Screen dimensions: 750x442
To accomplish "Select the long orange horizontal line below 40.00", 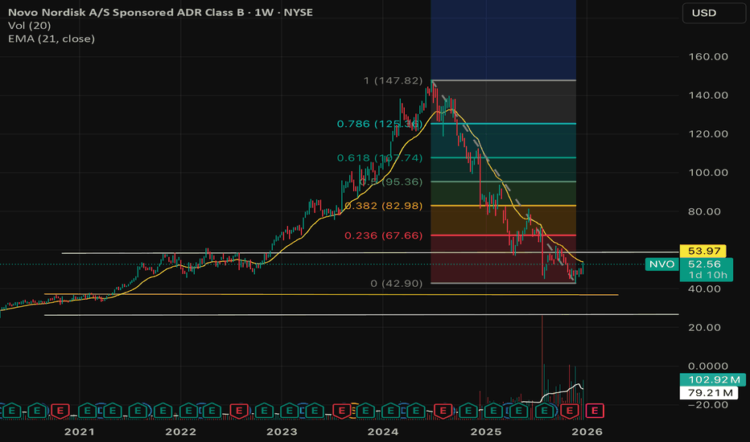I will [331, 294].
